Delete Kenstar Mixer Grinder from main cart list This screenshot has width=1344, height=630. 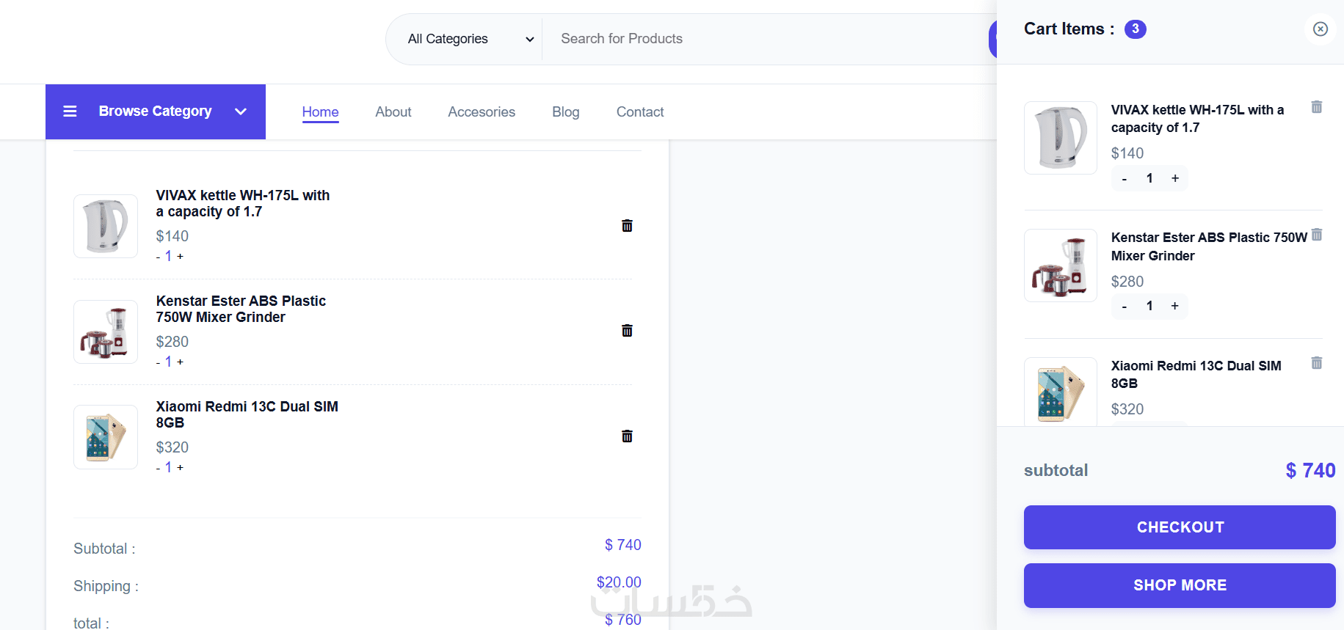(x=627, y=331)
